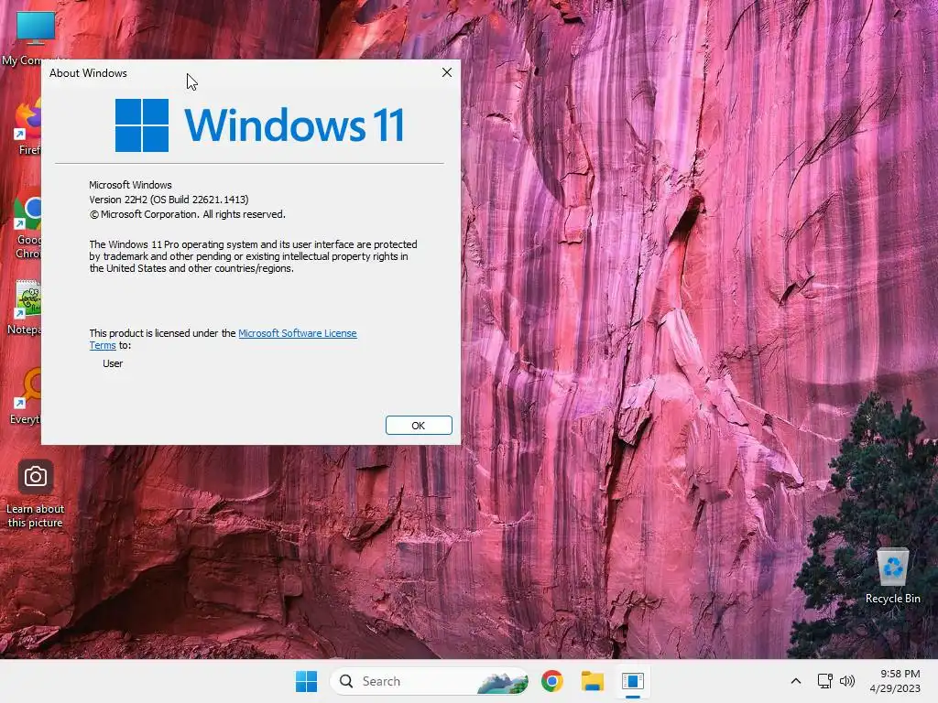Open the volume tray icon

tap(846, 681)
